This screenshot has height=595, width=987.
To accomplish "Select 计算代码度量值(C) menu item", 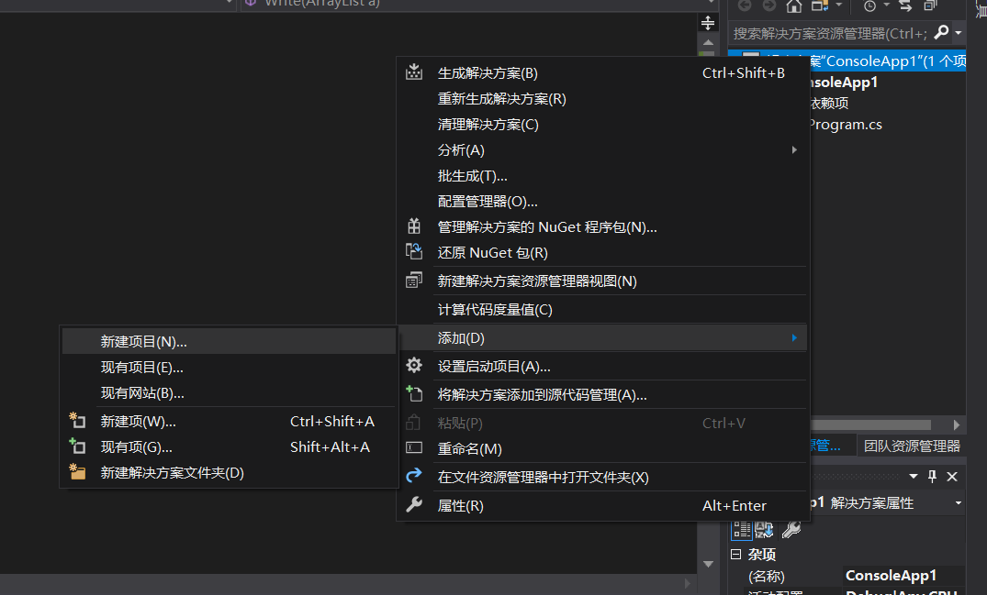I will 602,309.
